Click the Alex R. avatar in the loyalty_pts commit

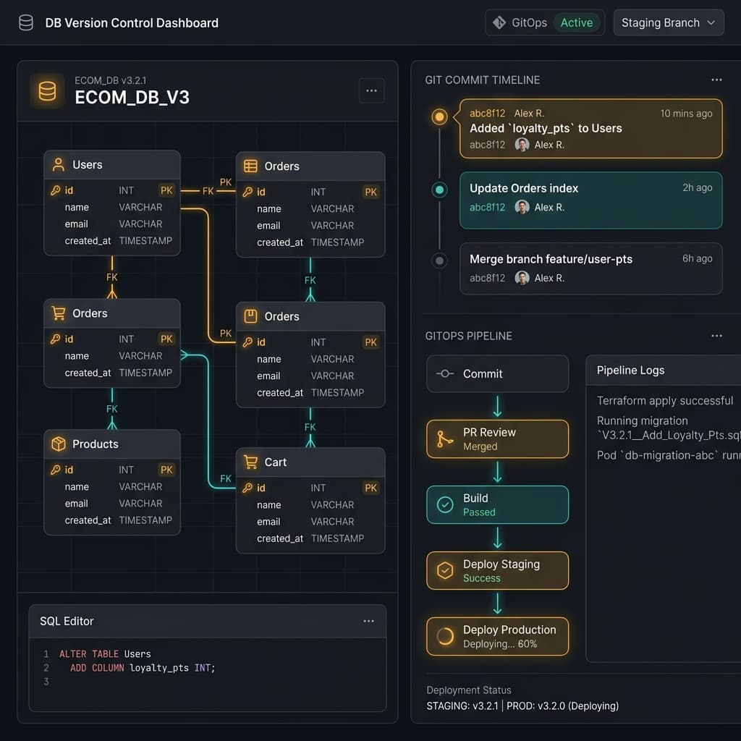522,145
